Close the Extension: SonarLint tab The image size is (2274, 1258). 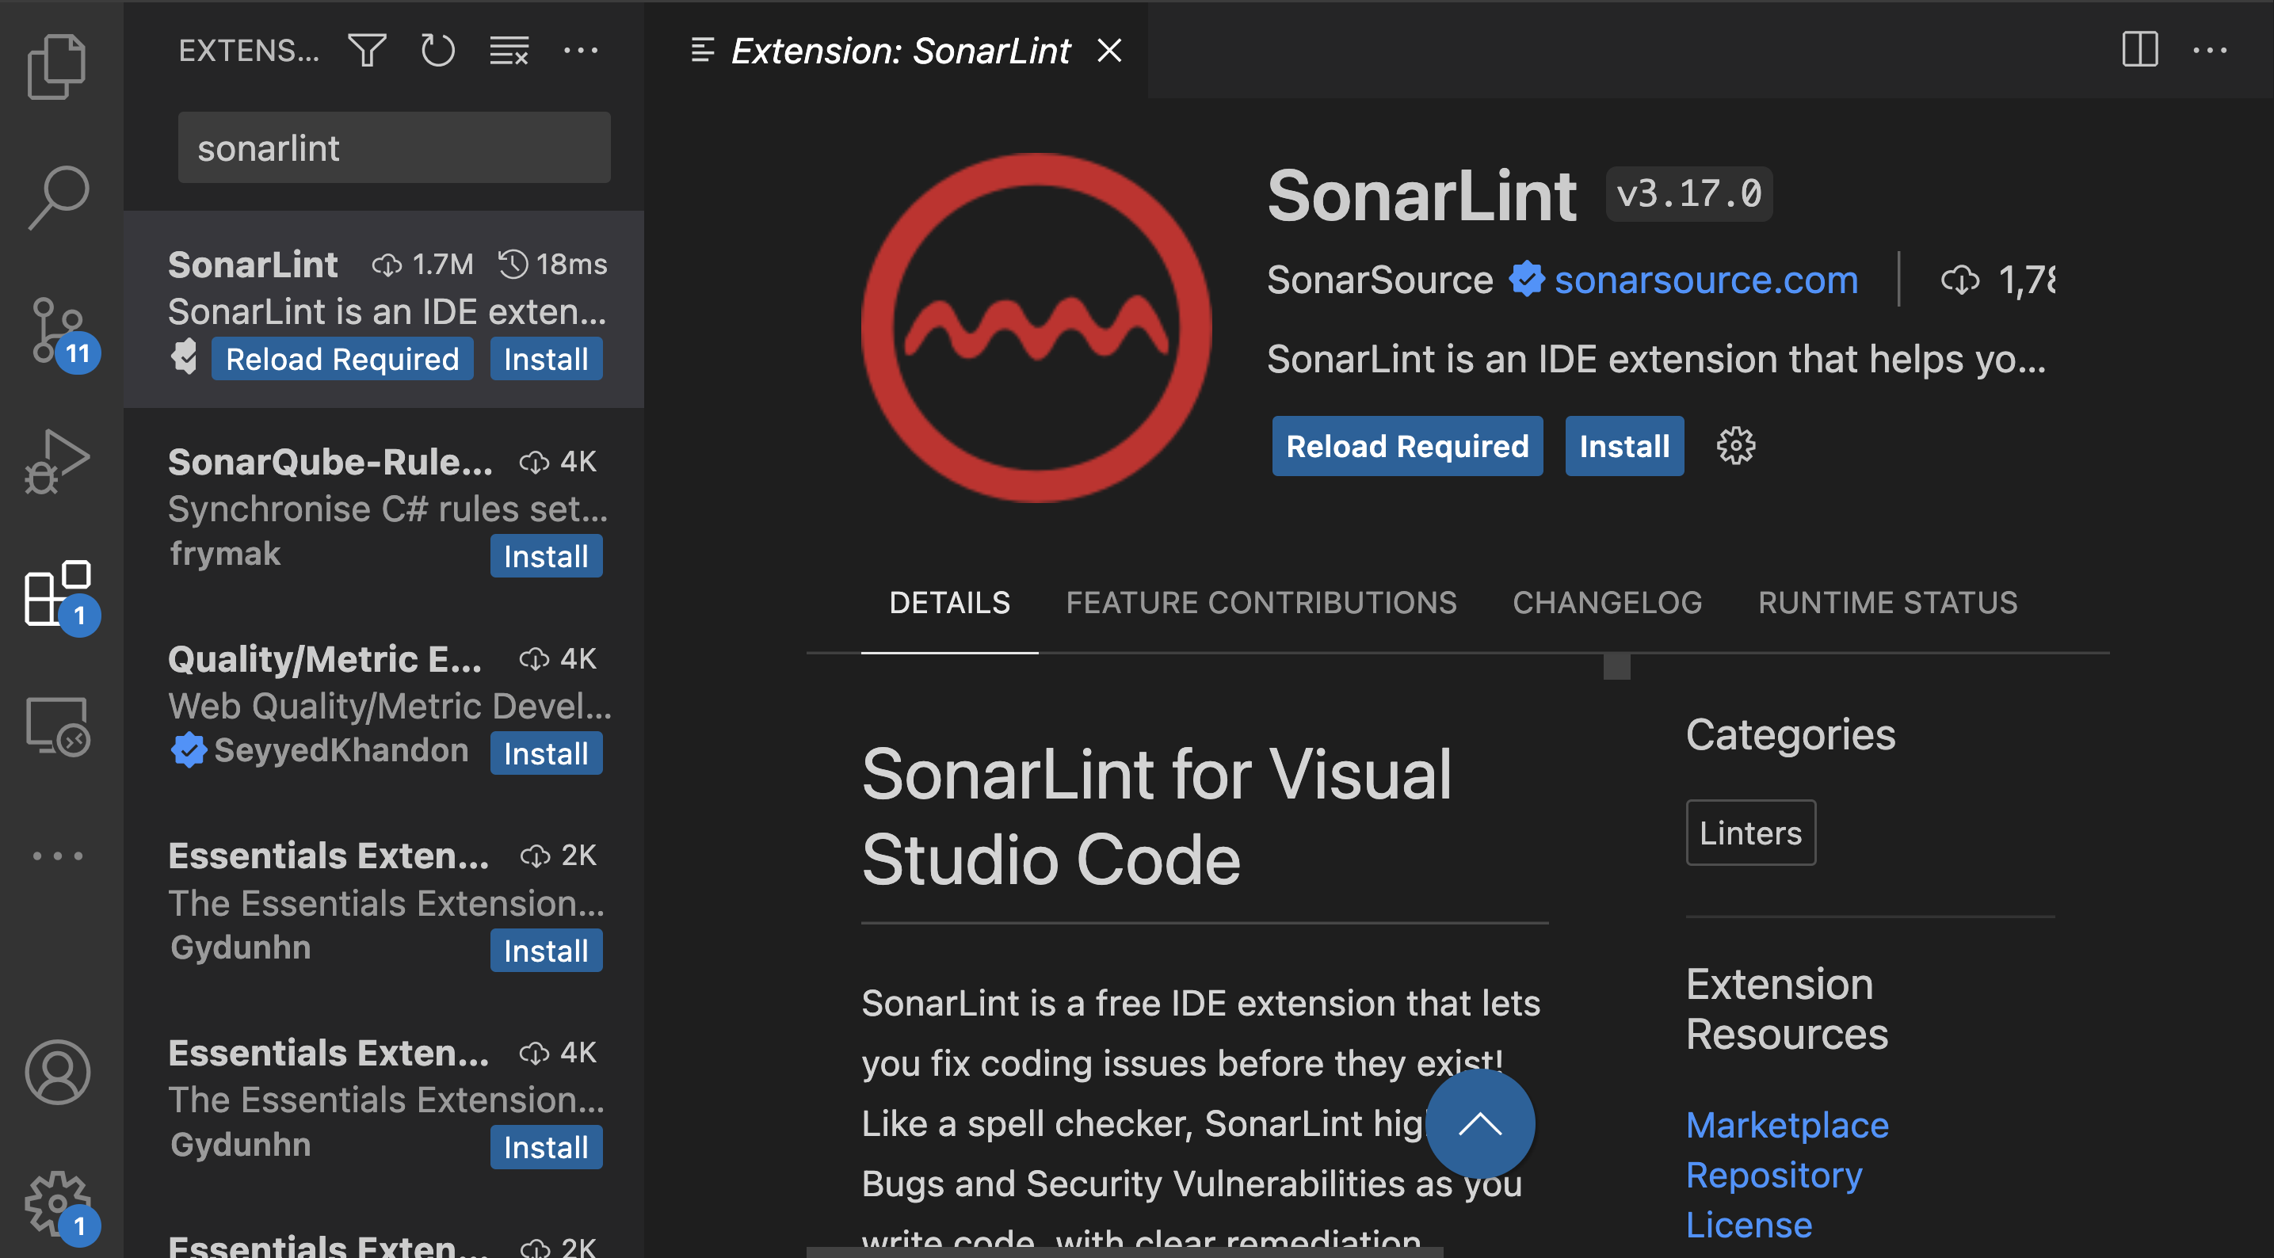pyautogui.click(x=1108, y=51)
